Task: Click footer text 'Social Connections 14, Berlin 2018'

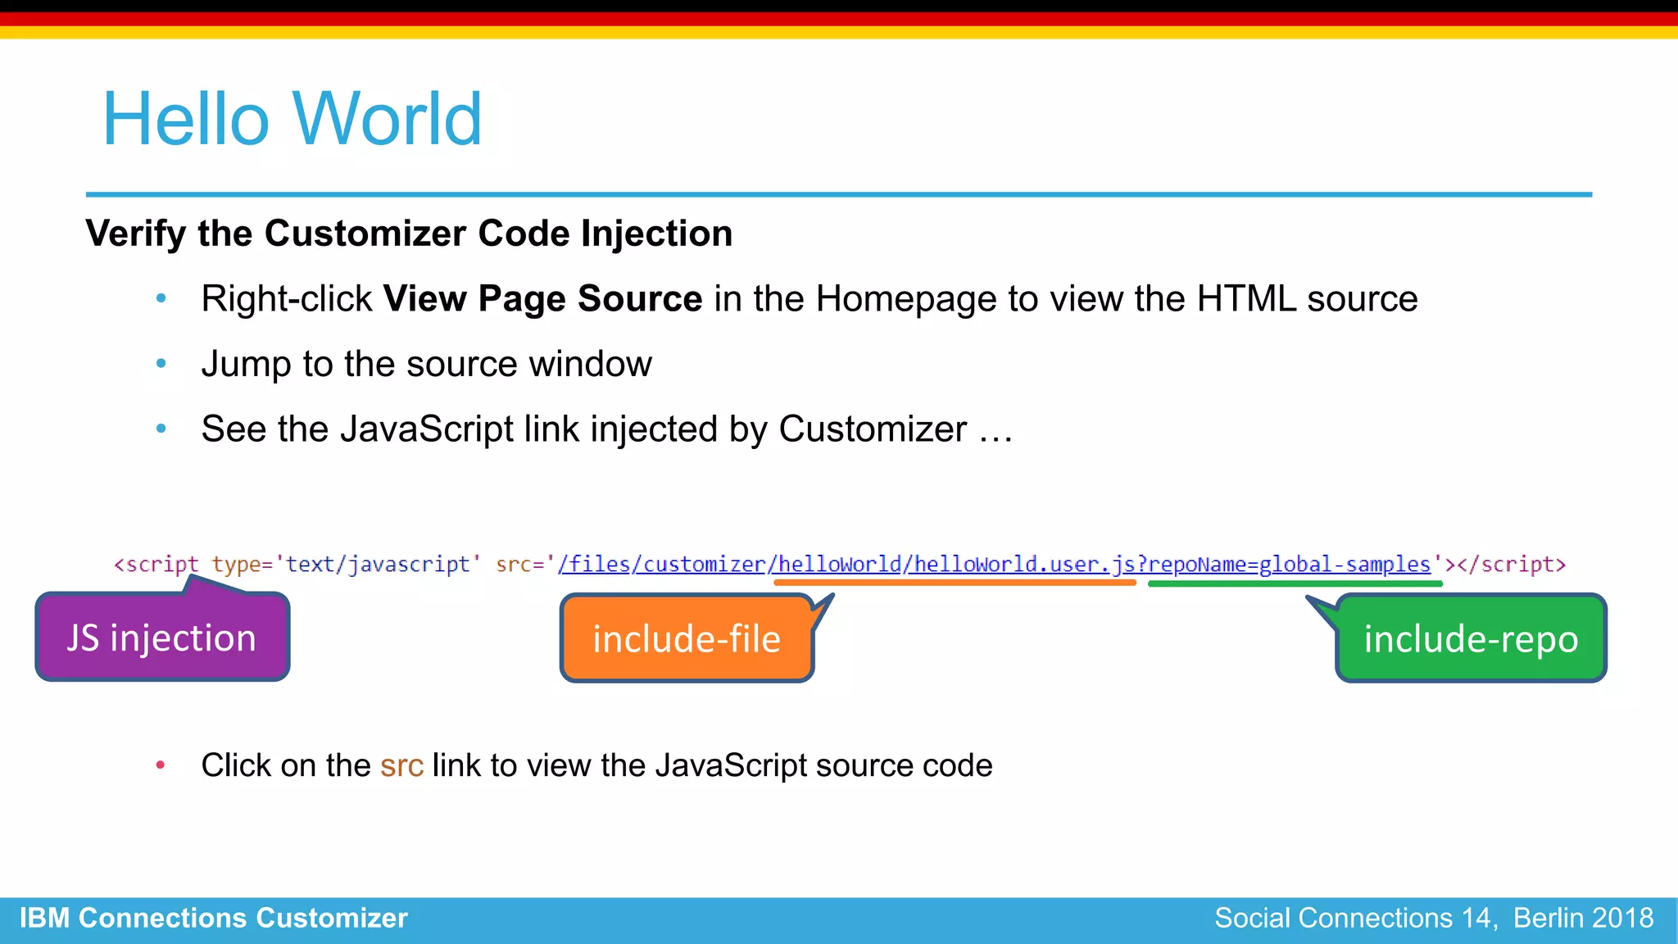Action: (1434, 918)
